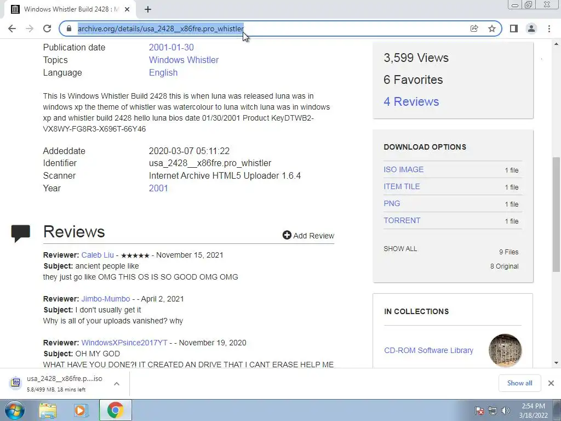This screenshot has width=561, height=421.
Task: Select the Windows Whistler Build 2428 tab
Action: point(70,10)
